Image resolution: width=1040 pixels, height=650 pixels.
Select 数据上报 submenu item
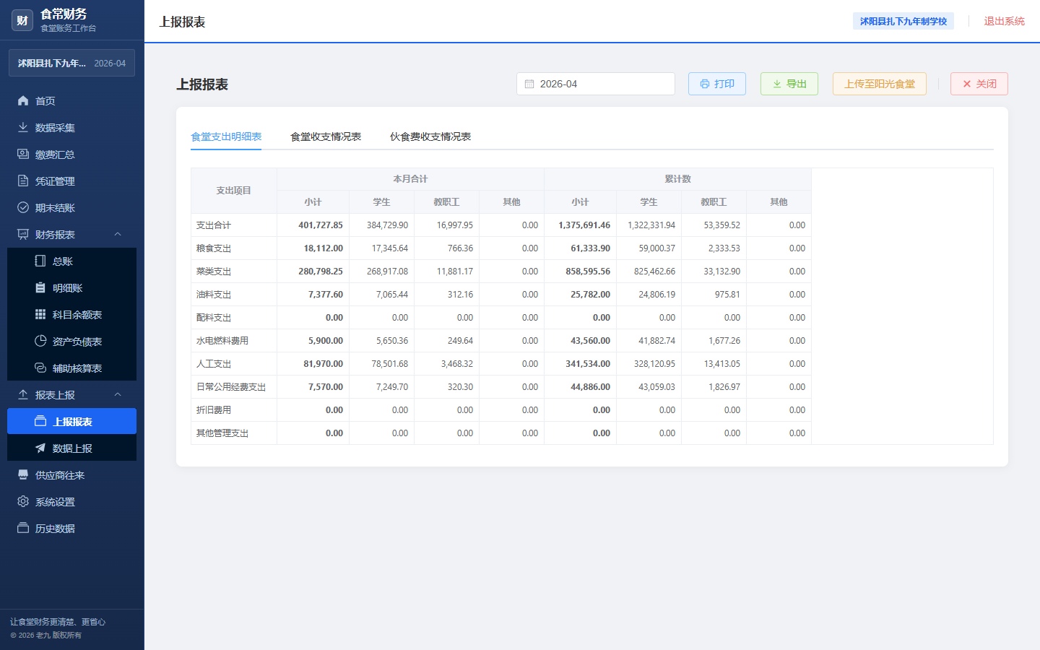71,448
